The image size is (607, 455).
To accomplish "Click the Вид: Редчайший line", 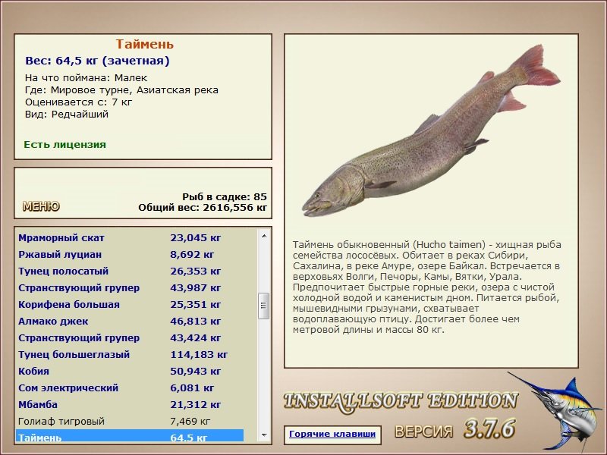I will (67, 115).
